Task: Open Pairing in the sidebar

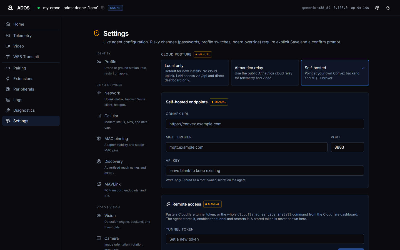Action: point(31,68)
